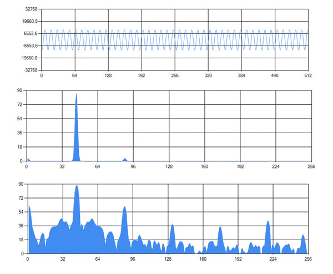Click the peak near 252 in the noisy spectrum chart
The image size is (333, 274).
[x=303, y=244]
